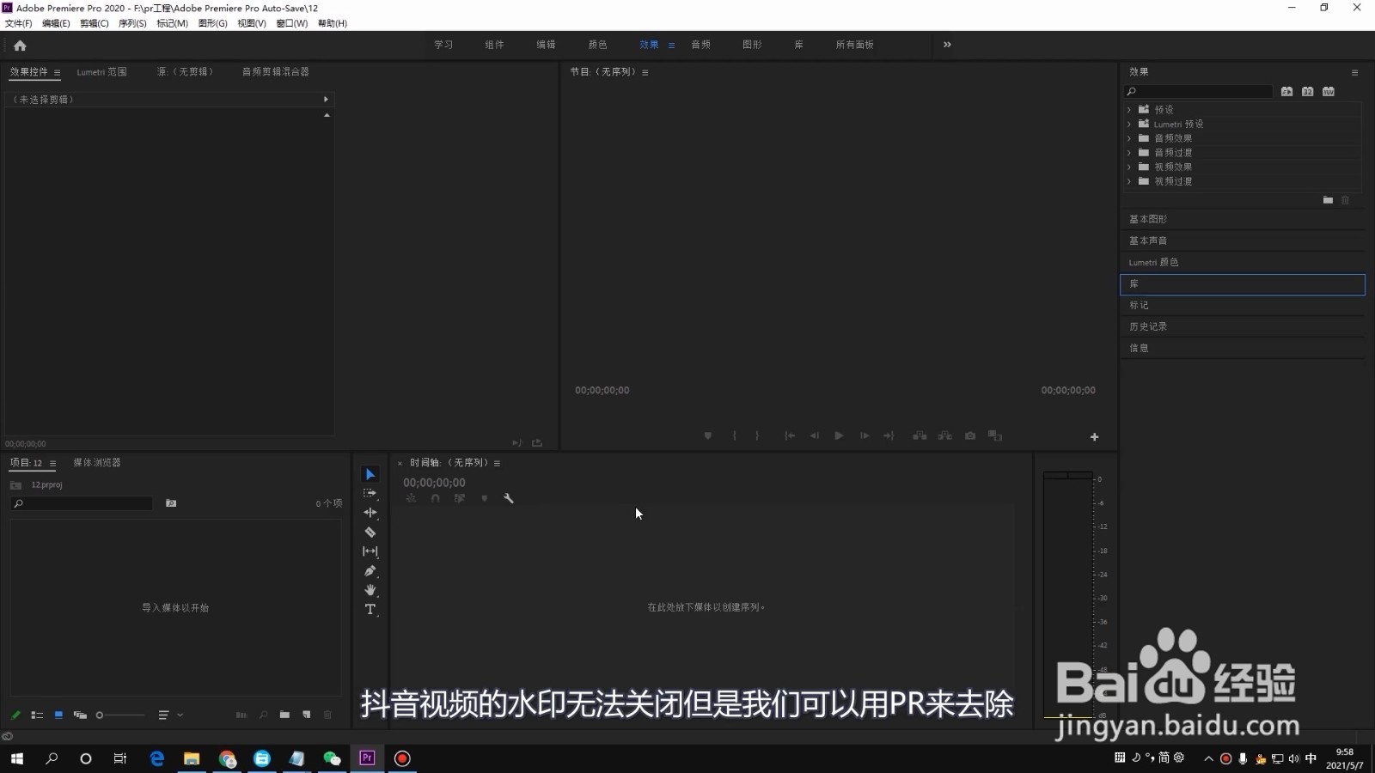Open the 信息 panel

pos(1243,348)
